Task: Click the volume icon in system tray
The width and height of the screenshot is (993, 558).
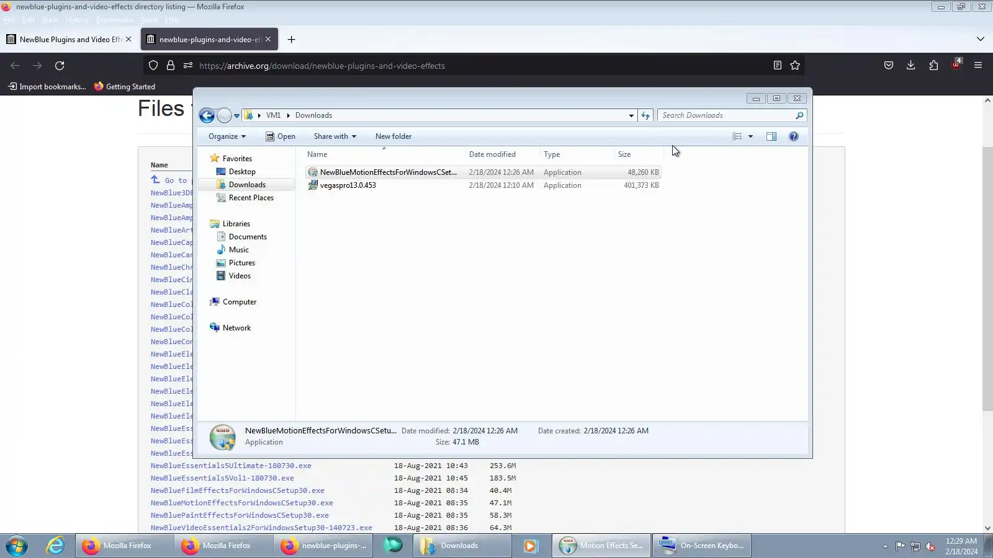Action: tap(930, 546)
